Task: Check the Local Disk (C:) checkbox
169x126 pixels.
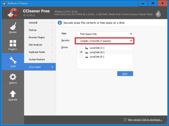Action: pos(81,48)
